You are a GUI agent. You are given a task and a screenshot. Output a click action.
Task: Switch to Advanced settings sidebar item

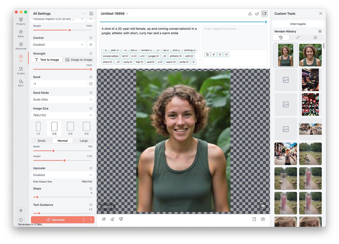click(x=21, y=46)
